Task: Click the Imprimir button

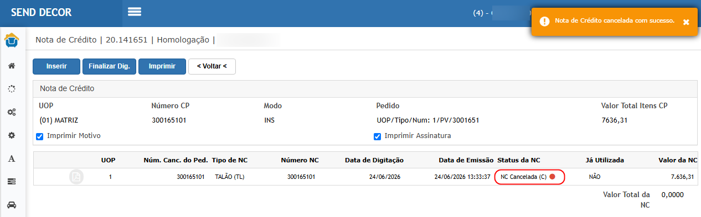Action: click(x=162, y=66)
